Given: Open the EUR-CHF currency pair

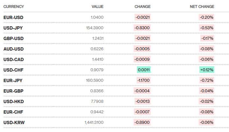Looking at the screenshot, I should [x=13, y=112].
